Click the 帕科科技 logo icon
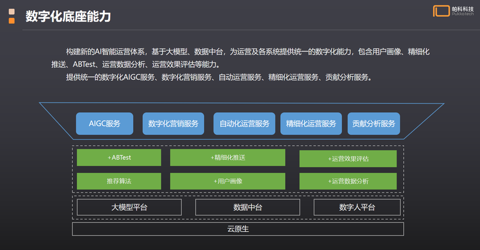480x250 pixels. tap(441, 11)
